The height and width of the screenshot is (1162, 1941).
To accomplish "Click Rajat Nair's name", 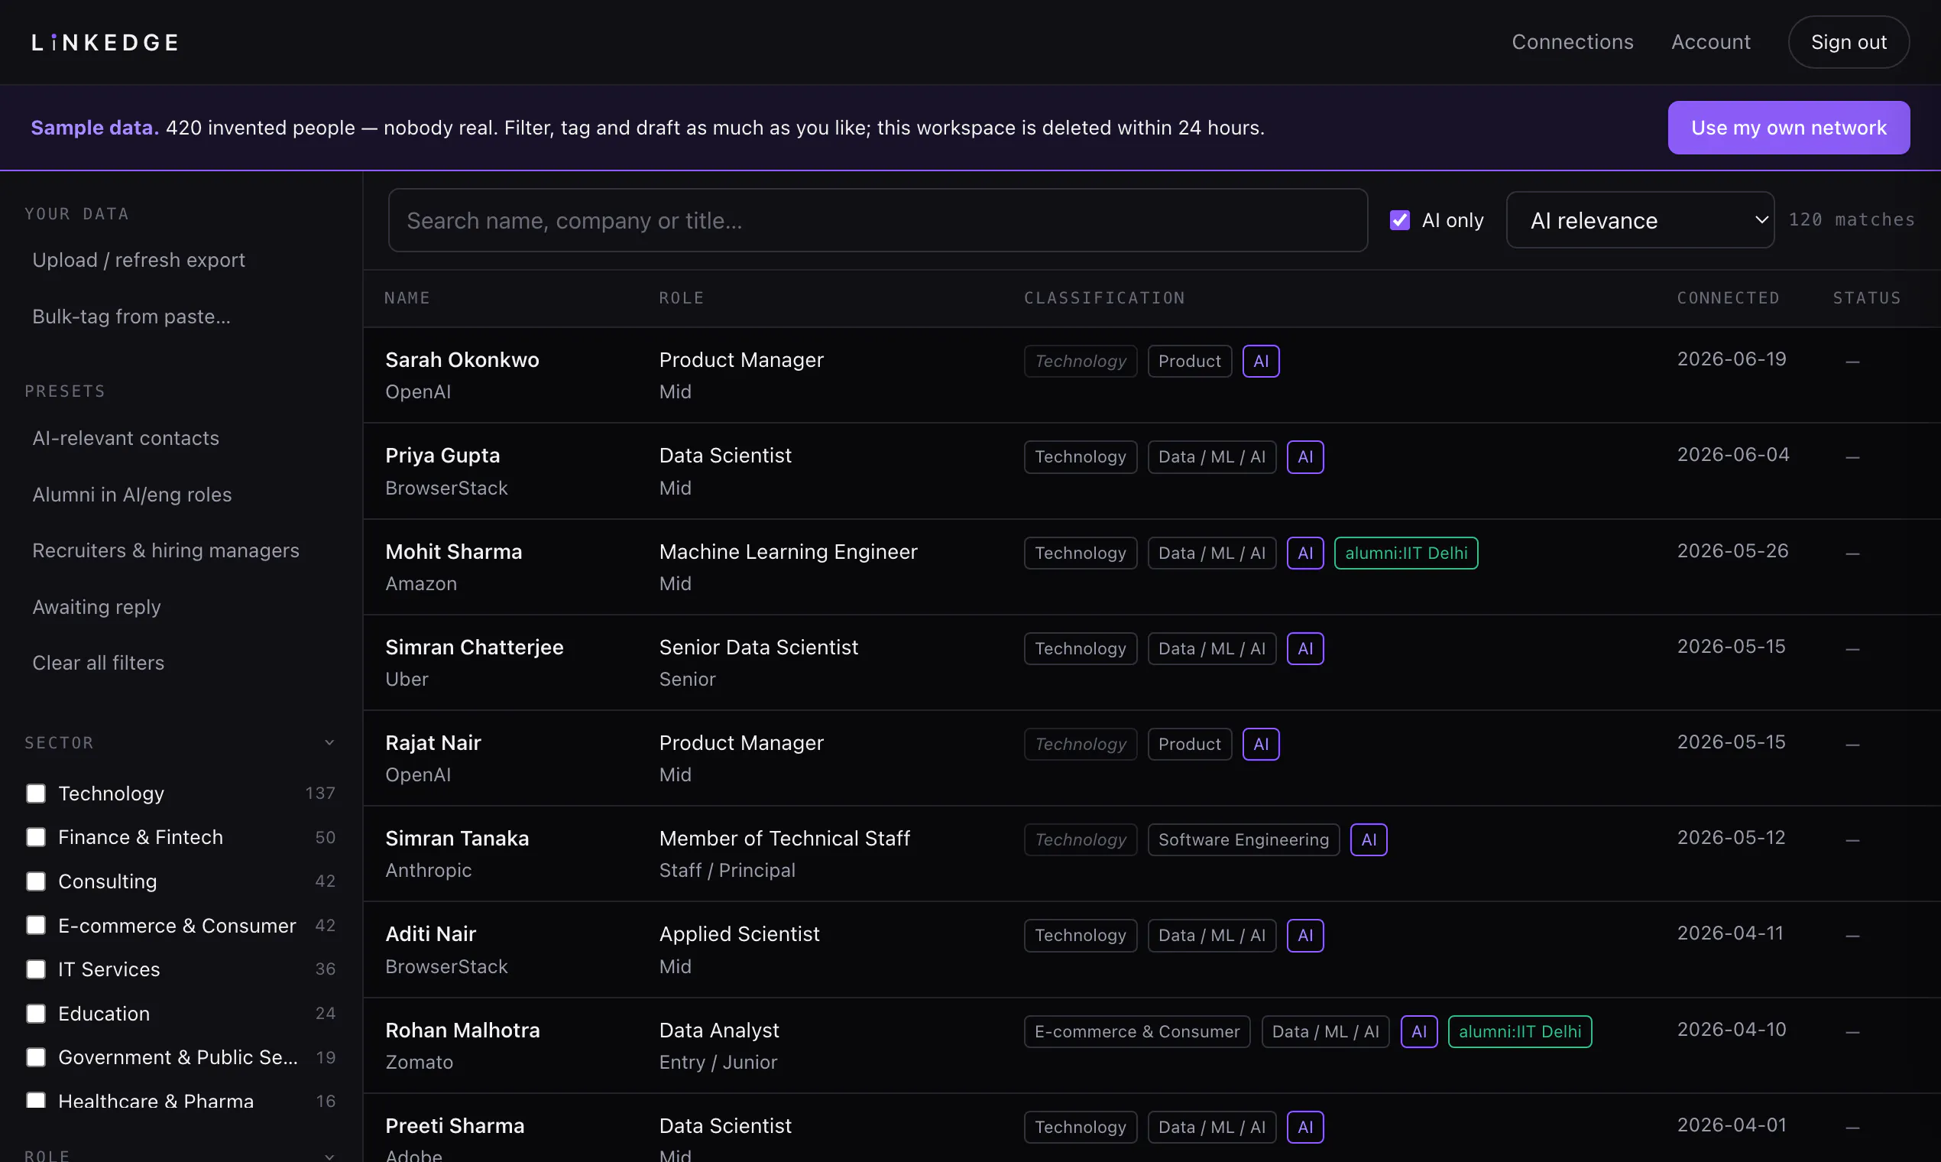I will 433,742.
